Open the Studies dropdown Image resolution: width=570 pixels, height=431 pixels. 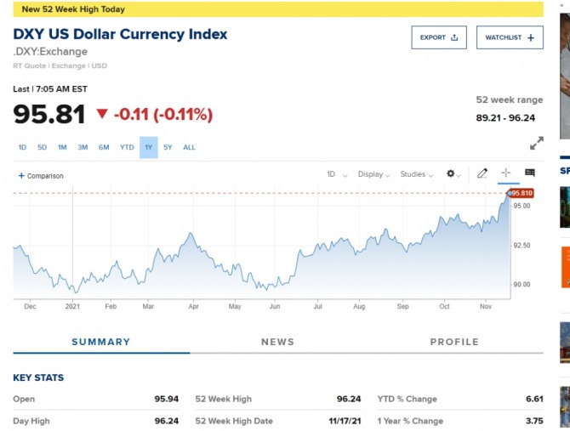[417, 174]
